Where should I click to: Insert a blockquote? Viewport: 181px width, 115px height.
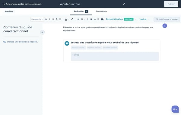coord(78,19)
